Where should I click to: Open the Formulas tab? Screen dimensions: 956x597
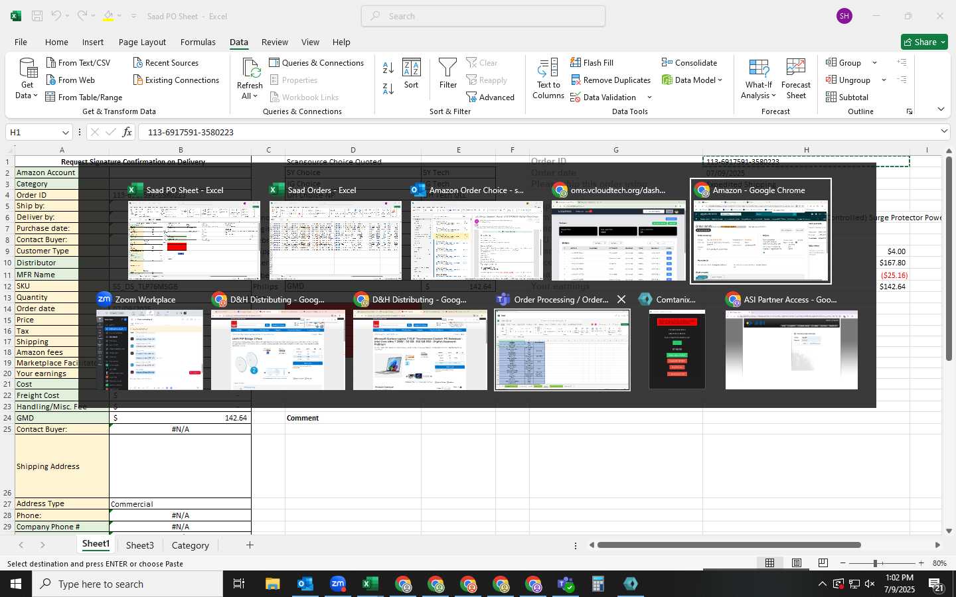[198, 42]
